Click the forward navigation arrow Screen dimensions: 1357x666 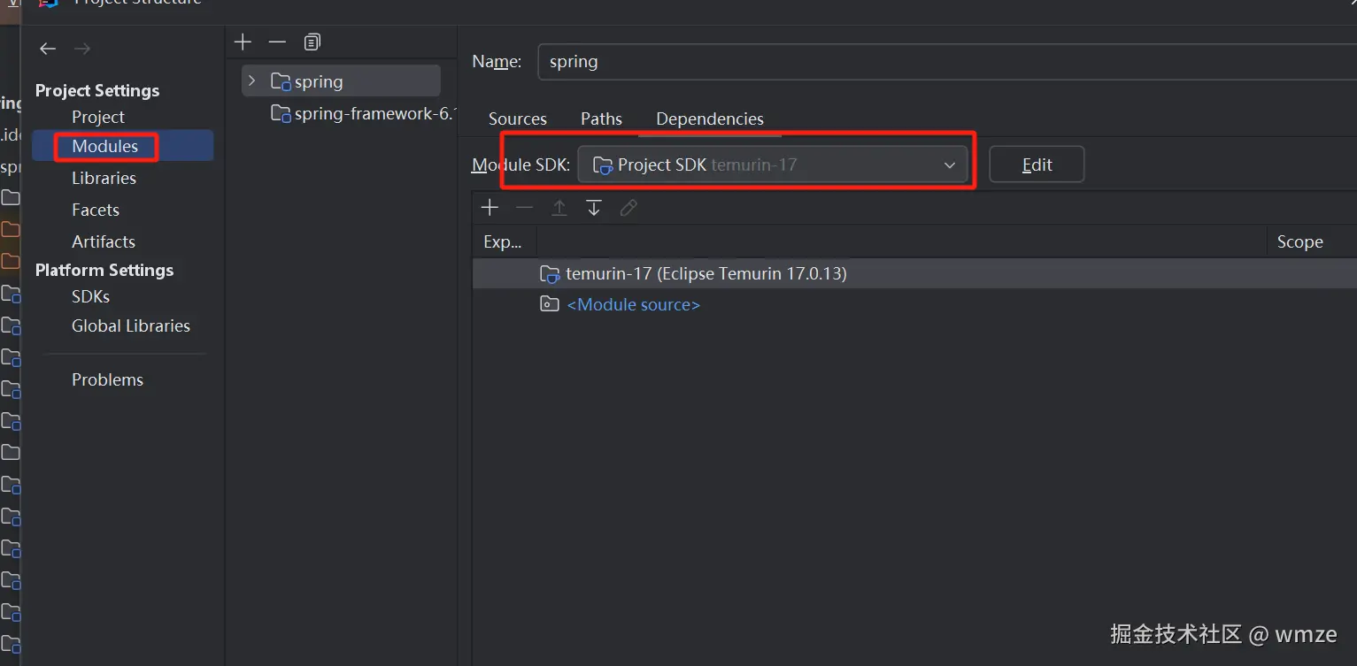tap(82, 49)
